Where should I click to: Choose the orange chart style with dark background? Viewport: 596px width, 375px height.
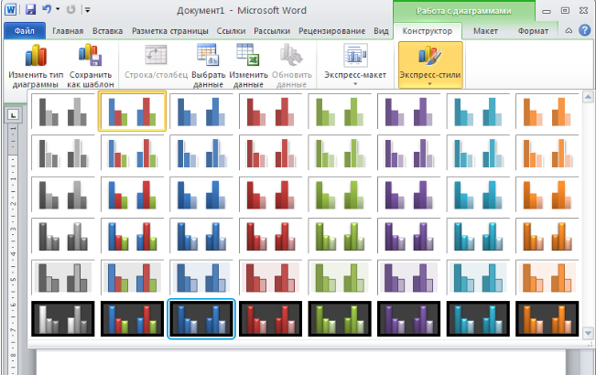point(548,319)
